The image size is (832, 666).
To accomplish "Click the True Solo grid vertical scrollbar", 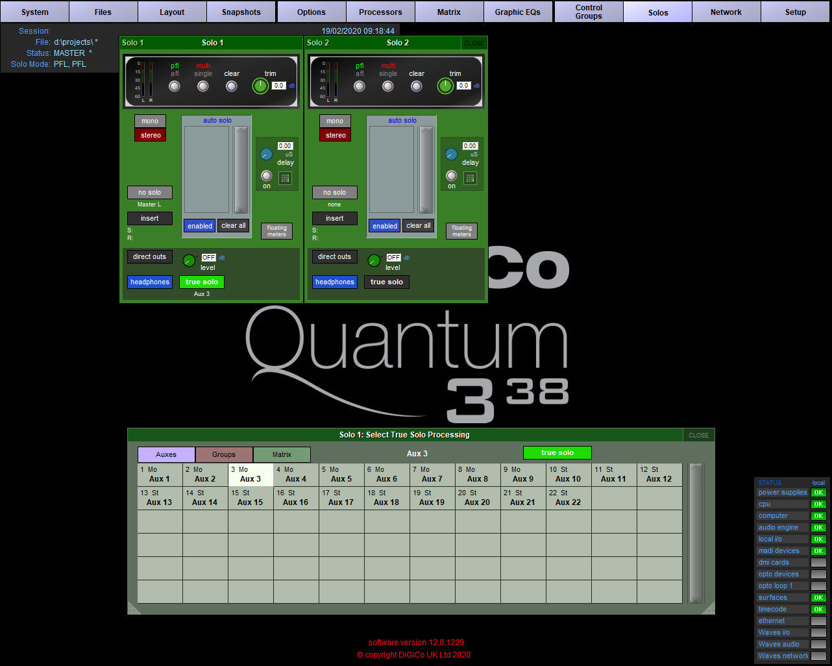I will click(x=696, y=533).
